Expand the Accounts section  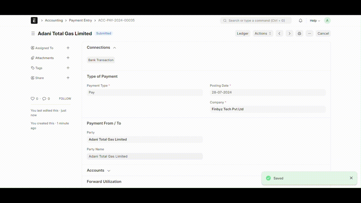[109, 171]
